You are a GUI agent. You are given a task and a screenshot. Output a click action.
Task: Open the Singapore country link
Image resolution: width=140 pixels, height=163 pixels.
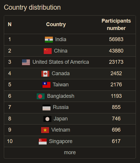pyautogui.click(x=61, y=141)
